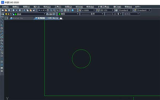Screen dimensions: 160x100
Task: Toggle layer freeze sun icon
Action: coord(9,14)
